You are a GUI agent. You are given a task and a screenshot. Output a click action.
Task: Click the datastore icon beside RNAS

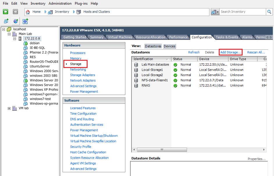tap(136, 85)
